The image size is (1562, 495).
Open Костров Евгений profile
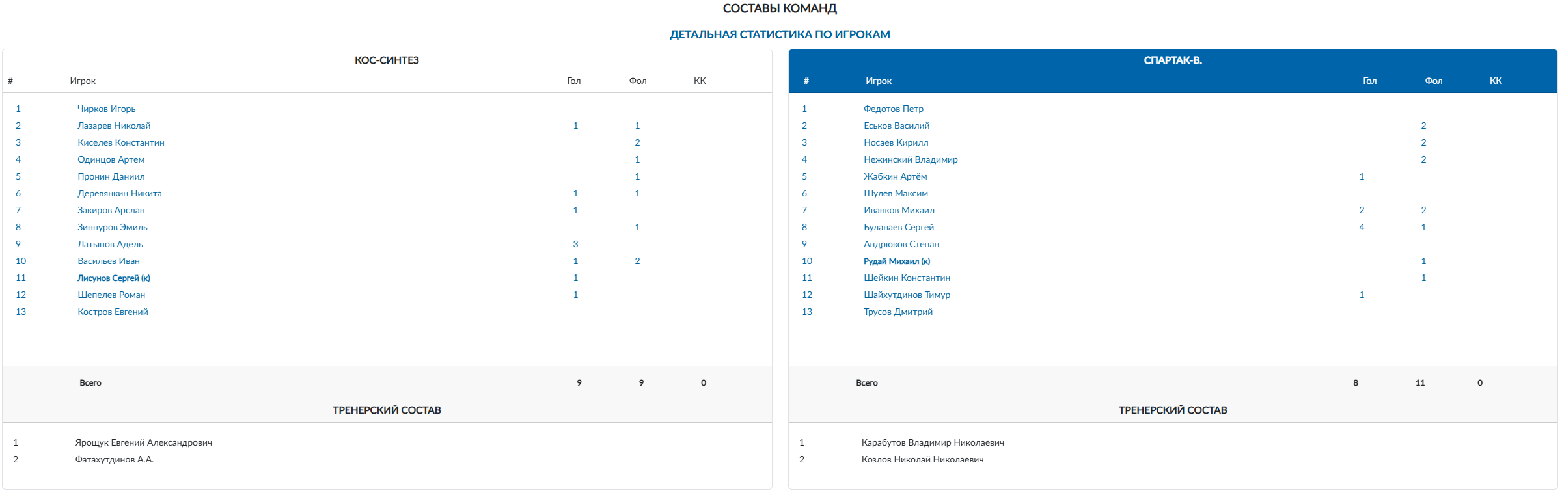click(113, 312)
